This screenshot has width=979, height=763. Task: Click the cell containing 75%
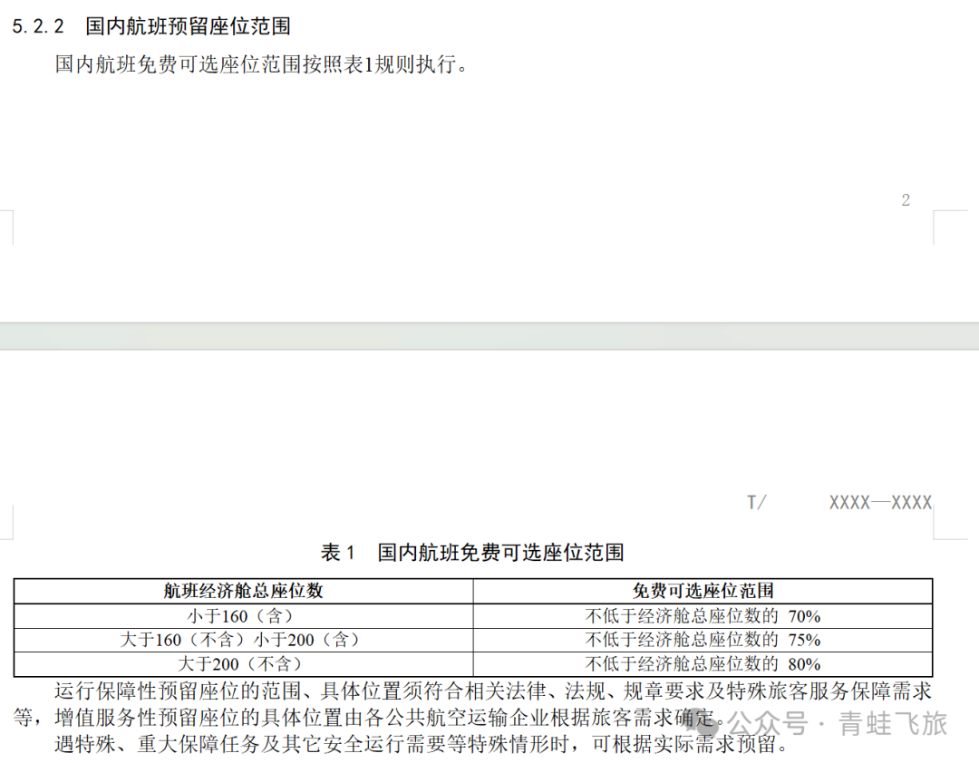click(x=703, y=640)
